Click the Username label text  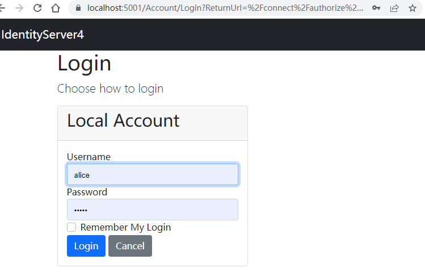tap(89, 157)
